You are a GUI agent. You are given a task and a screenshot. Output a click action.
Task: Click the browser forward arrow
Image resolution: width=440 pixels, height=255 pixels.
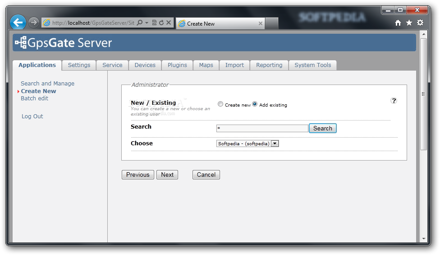(34, 22)
